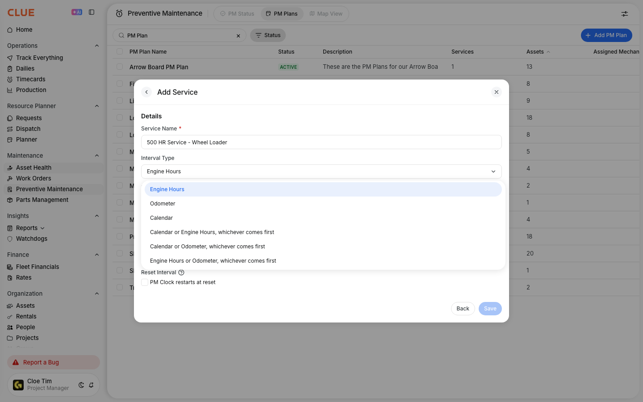
Task: Collapse the Organization section
Action: point(97,293)
